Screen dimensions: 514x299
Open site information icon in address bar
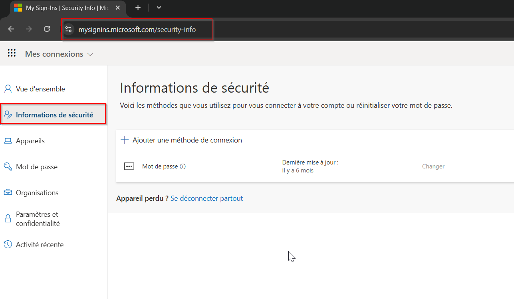(x=69, y=29)
